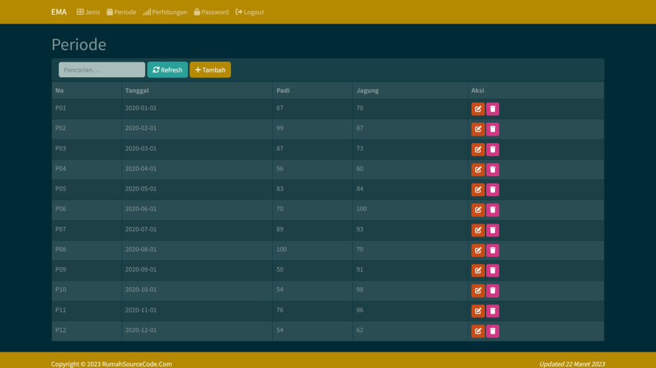Add a new period with Tambah
The image size is (656, 368).
click(210, 70)
